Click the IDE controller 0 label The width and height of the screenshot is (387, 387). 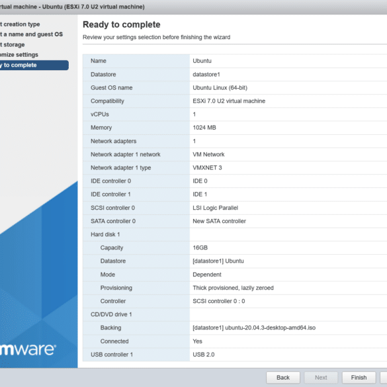pos(110,181)
